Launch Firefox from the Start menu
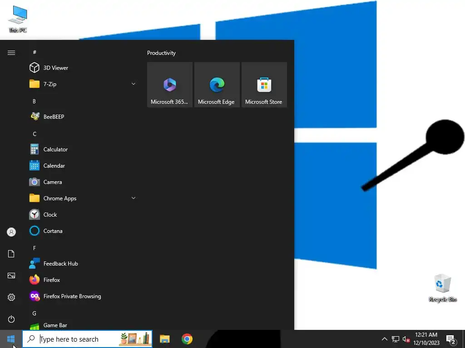 point(83,280)
